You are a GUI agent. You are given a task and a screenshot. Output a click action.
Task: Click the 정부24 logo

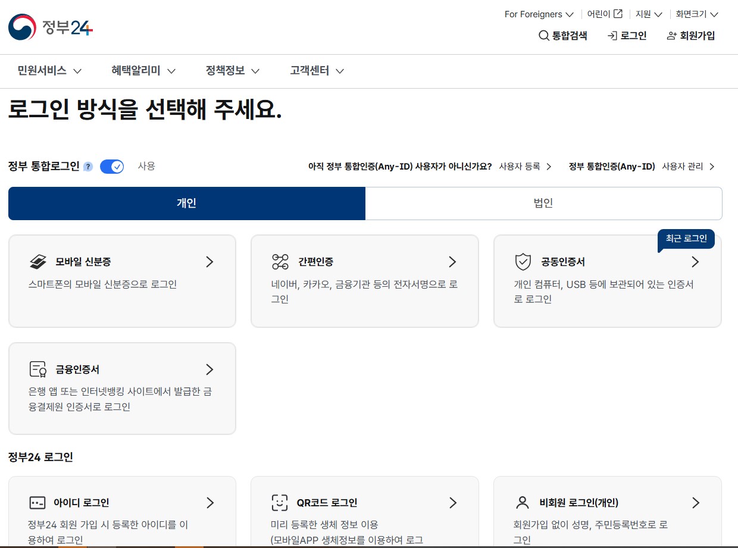[51, 27]
